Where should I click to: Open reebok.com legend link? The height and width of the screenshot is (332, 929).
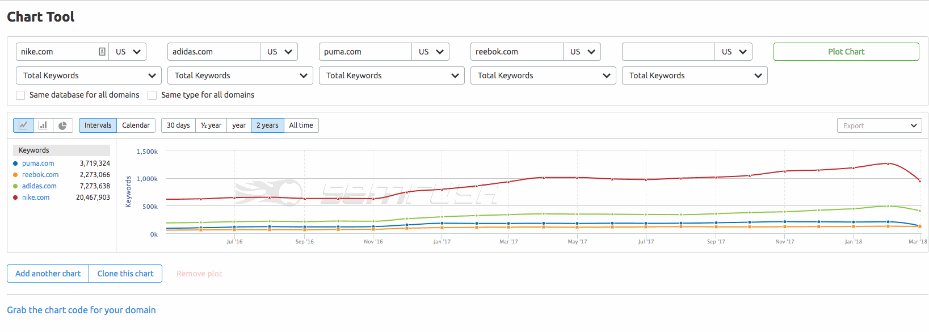coord(40,175)
